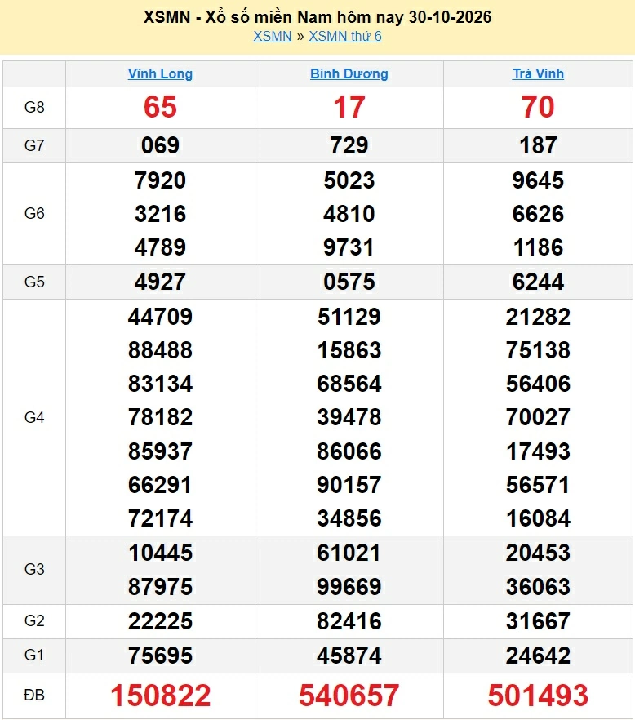
Task: Click G4 number 16084
Action: click(x=538, y=518)
